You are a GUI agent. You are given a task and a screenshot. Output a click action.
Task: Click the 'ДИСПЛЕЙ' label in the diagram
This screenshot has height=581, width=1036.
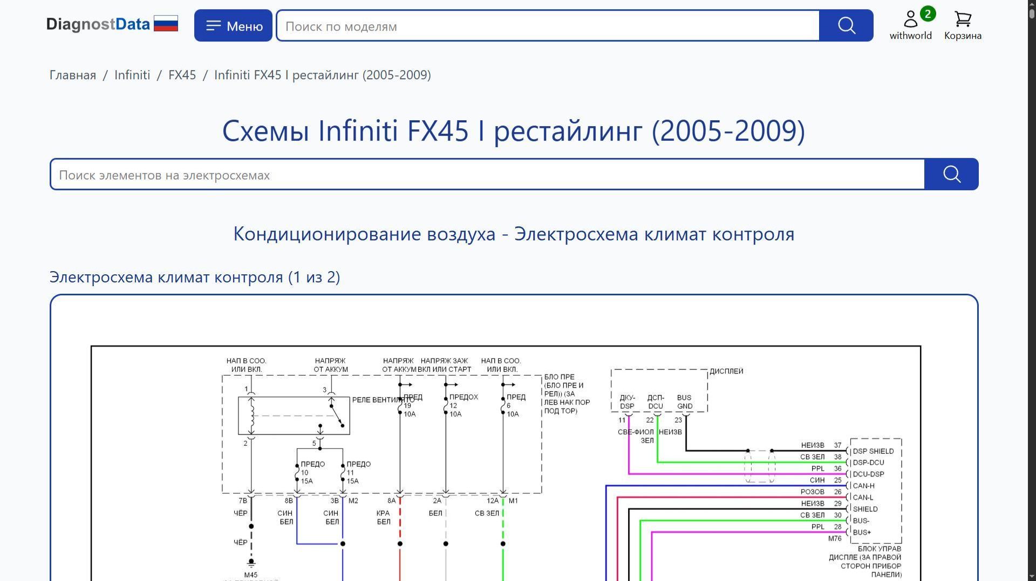click(x=726, y=371)
